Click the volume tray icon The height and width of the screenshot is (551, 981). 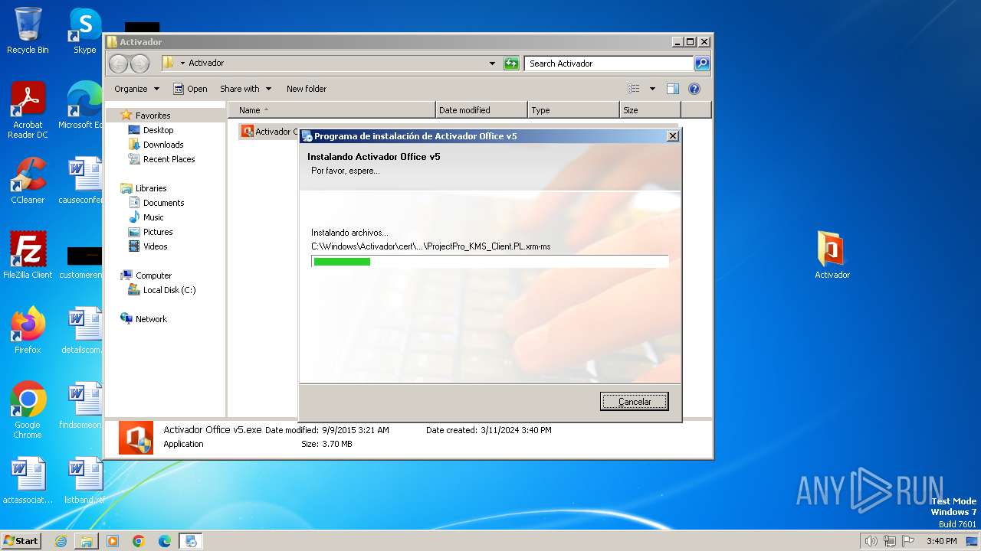point(871,541)
